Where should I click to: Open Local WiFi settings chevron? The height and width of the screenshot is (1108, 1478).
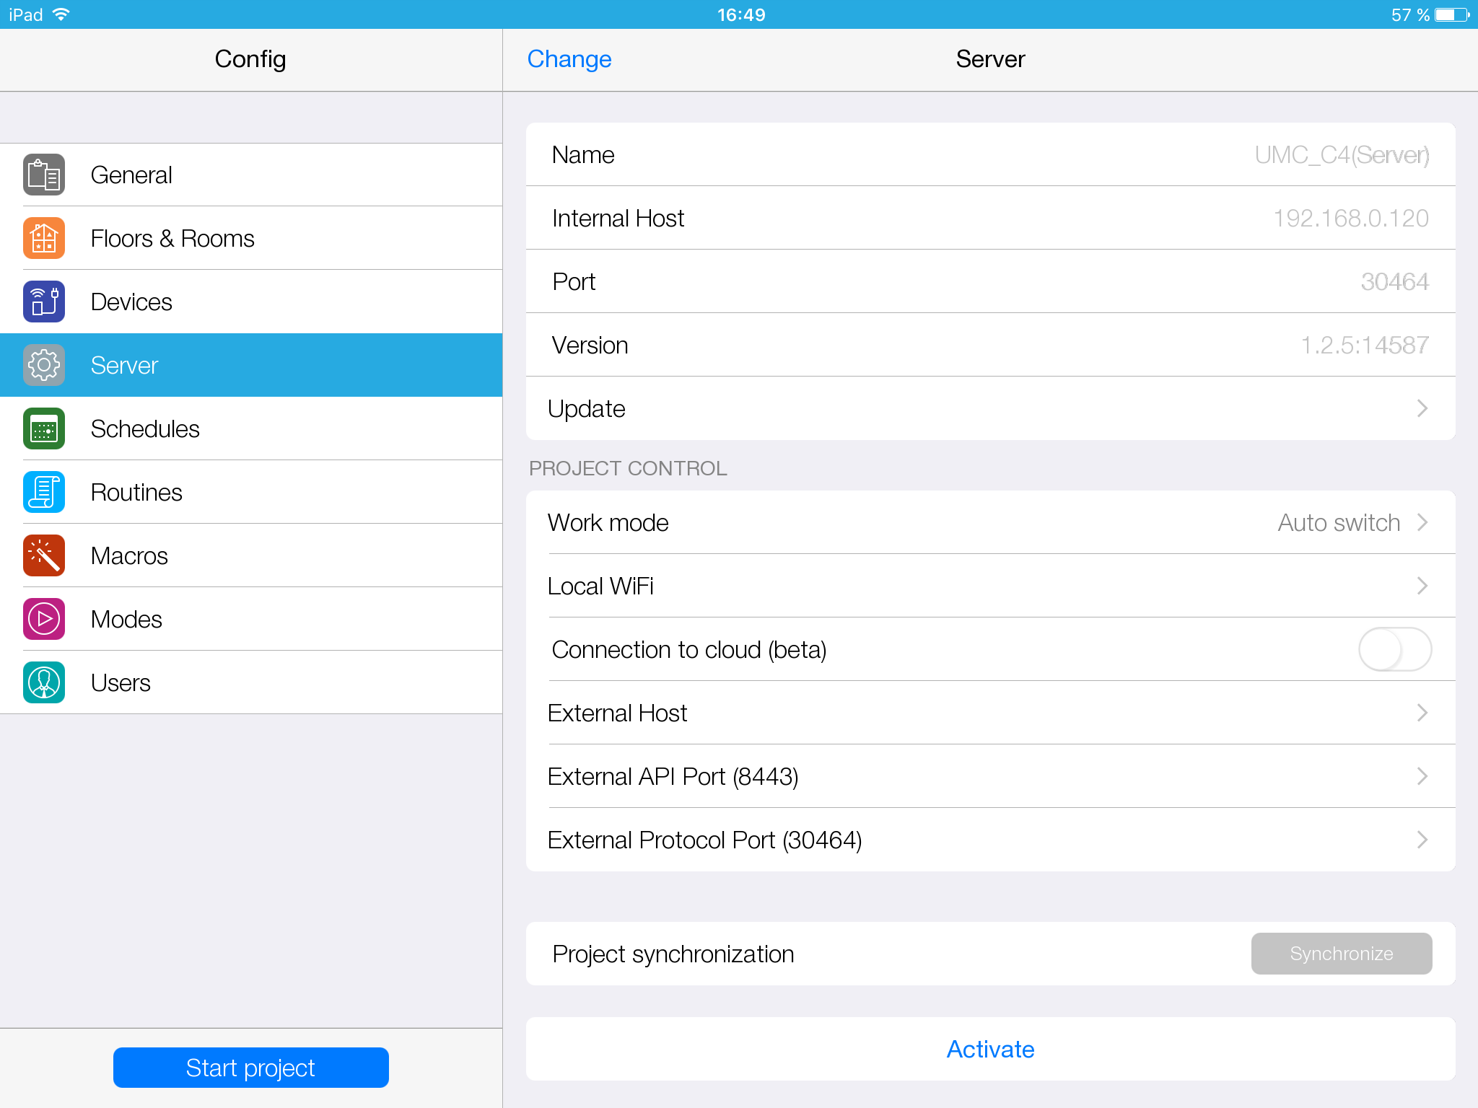(x=1422, y=586)
